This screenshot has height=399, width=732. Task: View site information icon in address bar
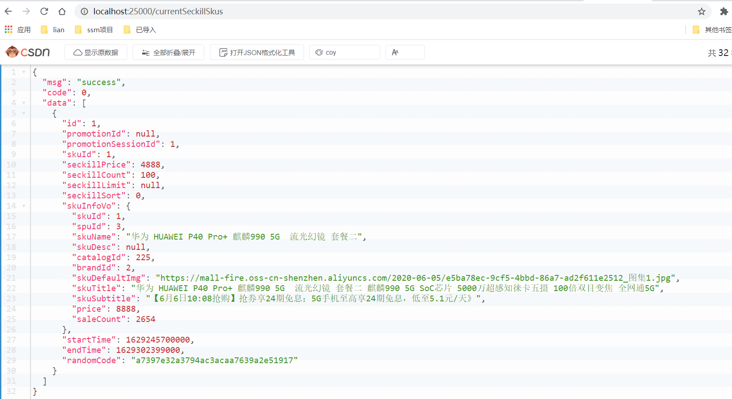point(84,12)
